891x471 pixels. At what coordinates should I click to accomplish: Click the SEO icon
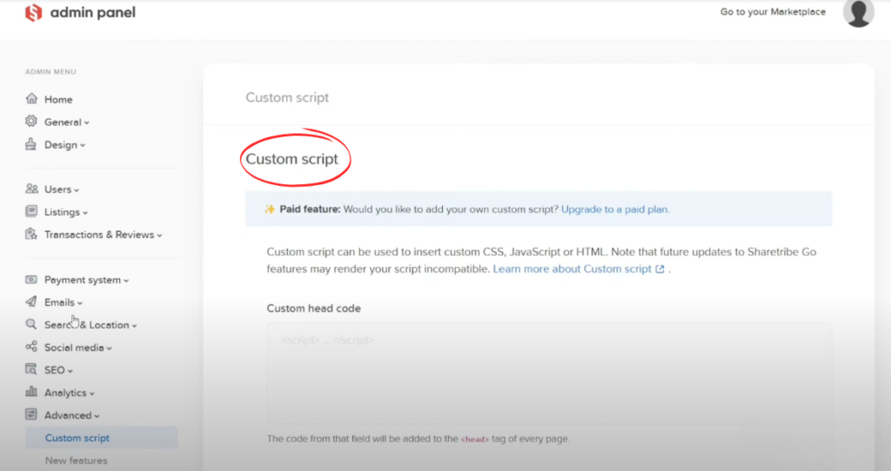tap(31, 369)
